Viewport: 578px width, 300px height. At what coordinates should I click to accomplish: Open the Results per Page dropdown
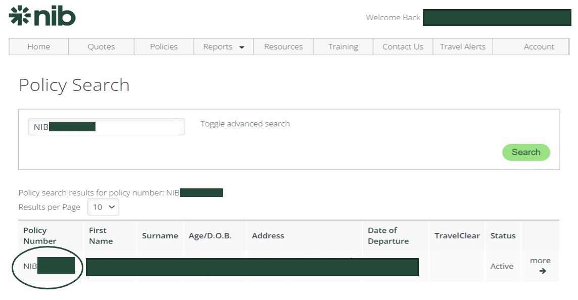coord(103,207)
